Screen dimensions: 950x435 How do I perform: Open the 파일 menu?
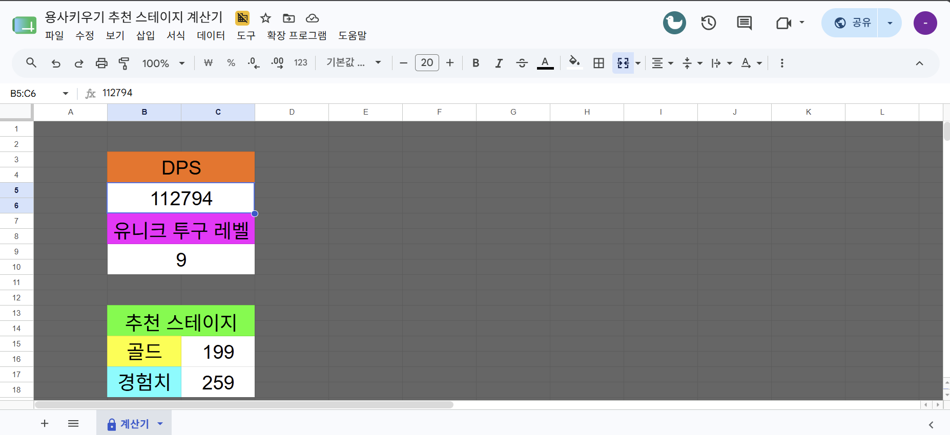point(54,35)
